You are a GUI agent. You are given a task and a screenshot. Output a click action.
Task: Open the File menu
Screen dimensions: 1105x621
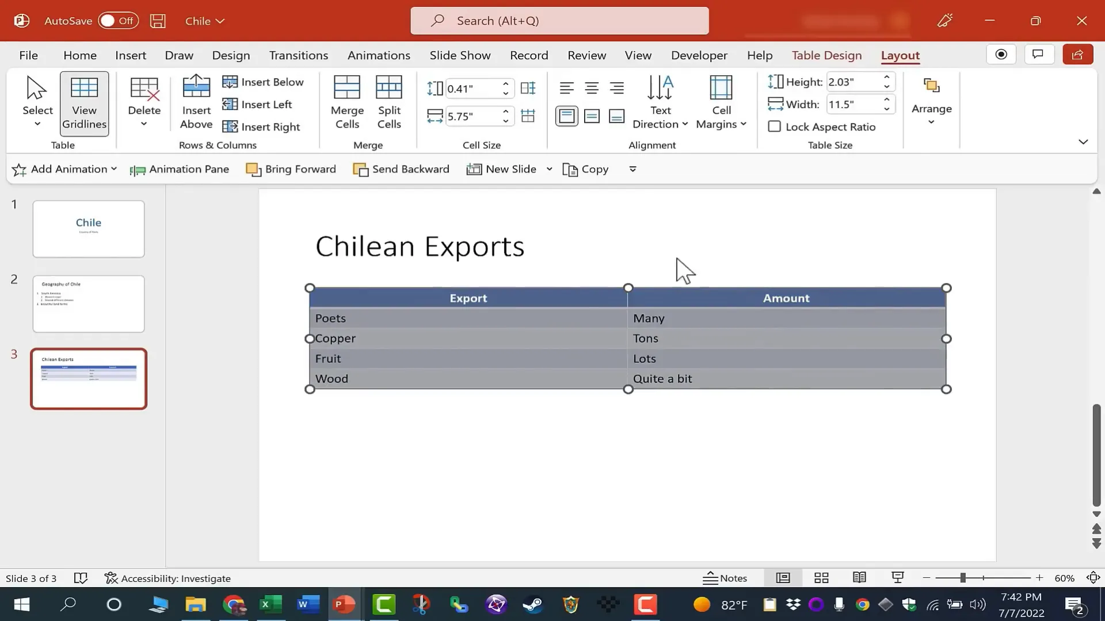click(x=28, y=55)
